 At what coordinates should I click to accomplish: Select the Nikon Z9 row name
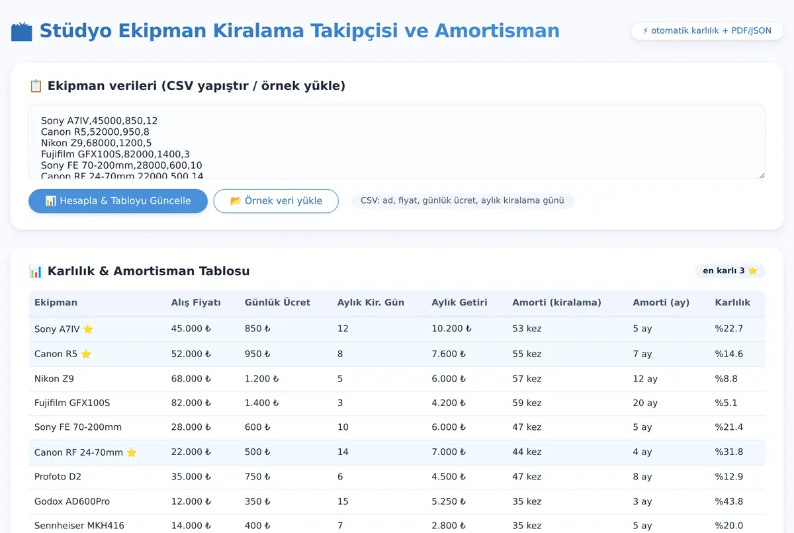pos(54,379)
